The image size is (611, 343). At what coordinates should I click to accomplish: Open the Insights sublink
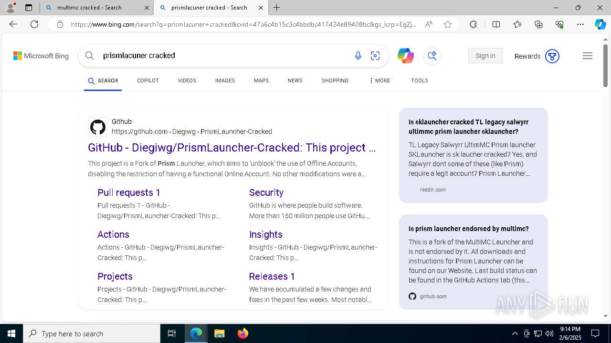(266, 234)
